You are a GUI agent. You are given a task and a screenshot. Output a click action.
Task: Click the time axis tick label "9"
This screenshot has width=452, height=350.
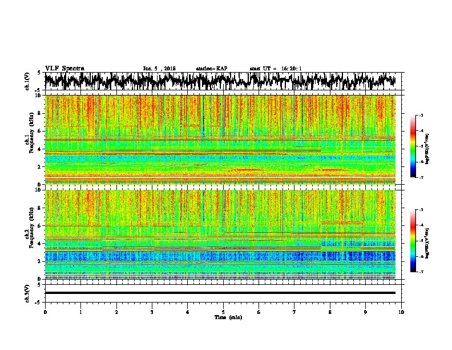tap(365, 312)
